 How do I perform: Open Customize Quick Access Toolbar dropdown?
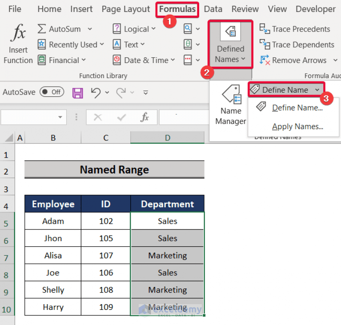[x=146, y=92]
